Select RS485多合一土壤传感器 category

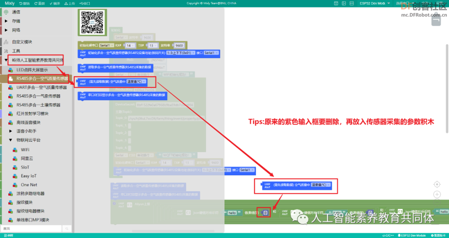pos(38,105)
